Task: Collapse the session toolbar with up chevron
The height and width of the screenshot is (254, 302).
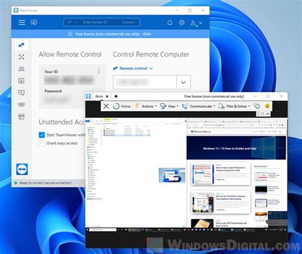Action: tap(268, 114)
